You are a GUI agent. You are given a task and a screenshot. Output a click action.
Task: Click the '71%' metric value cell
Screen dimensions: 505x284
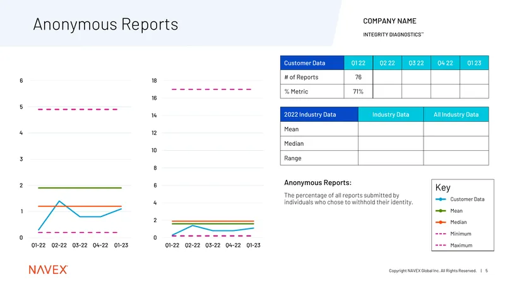359,92
